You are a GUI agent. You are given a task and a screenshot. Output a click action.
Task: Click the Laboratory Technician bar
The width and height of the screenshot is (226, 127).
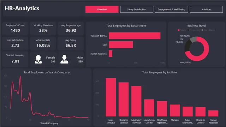coord(136,101)
